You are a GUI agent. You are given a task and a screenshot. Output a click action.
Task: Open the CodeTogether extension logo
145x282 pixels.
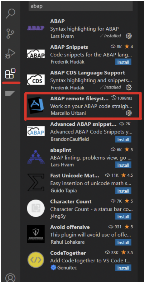36,260
